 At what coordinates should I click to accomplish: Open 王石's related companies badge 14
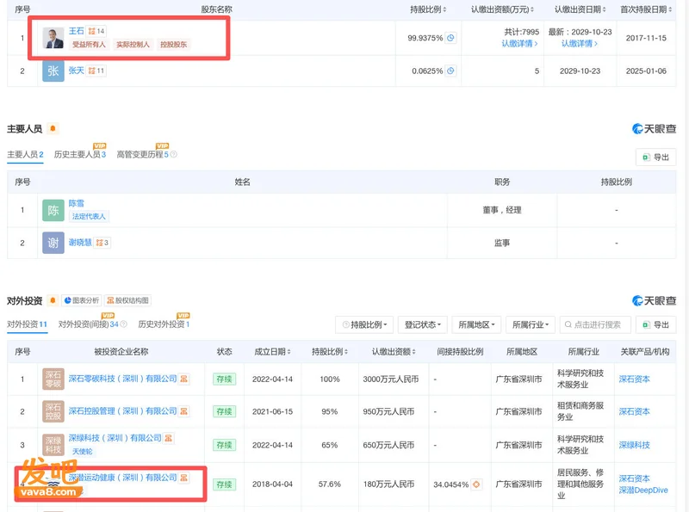(x=96, y=31)
